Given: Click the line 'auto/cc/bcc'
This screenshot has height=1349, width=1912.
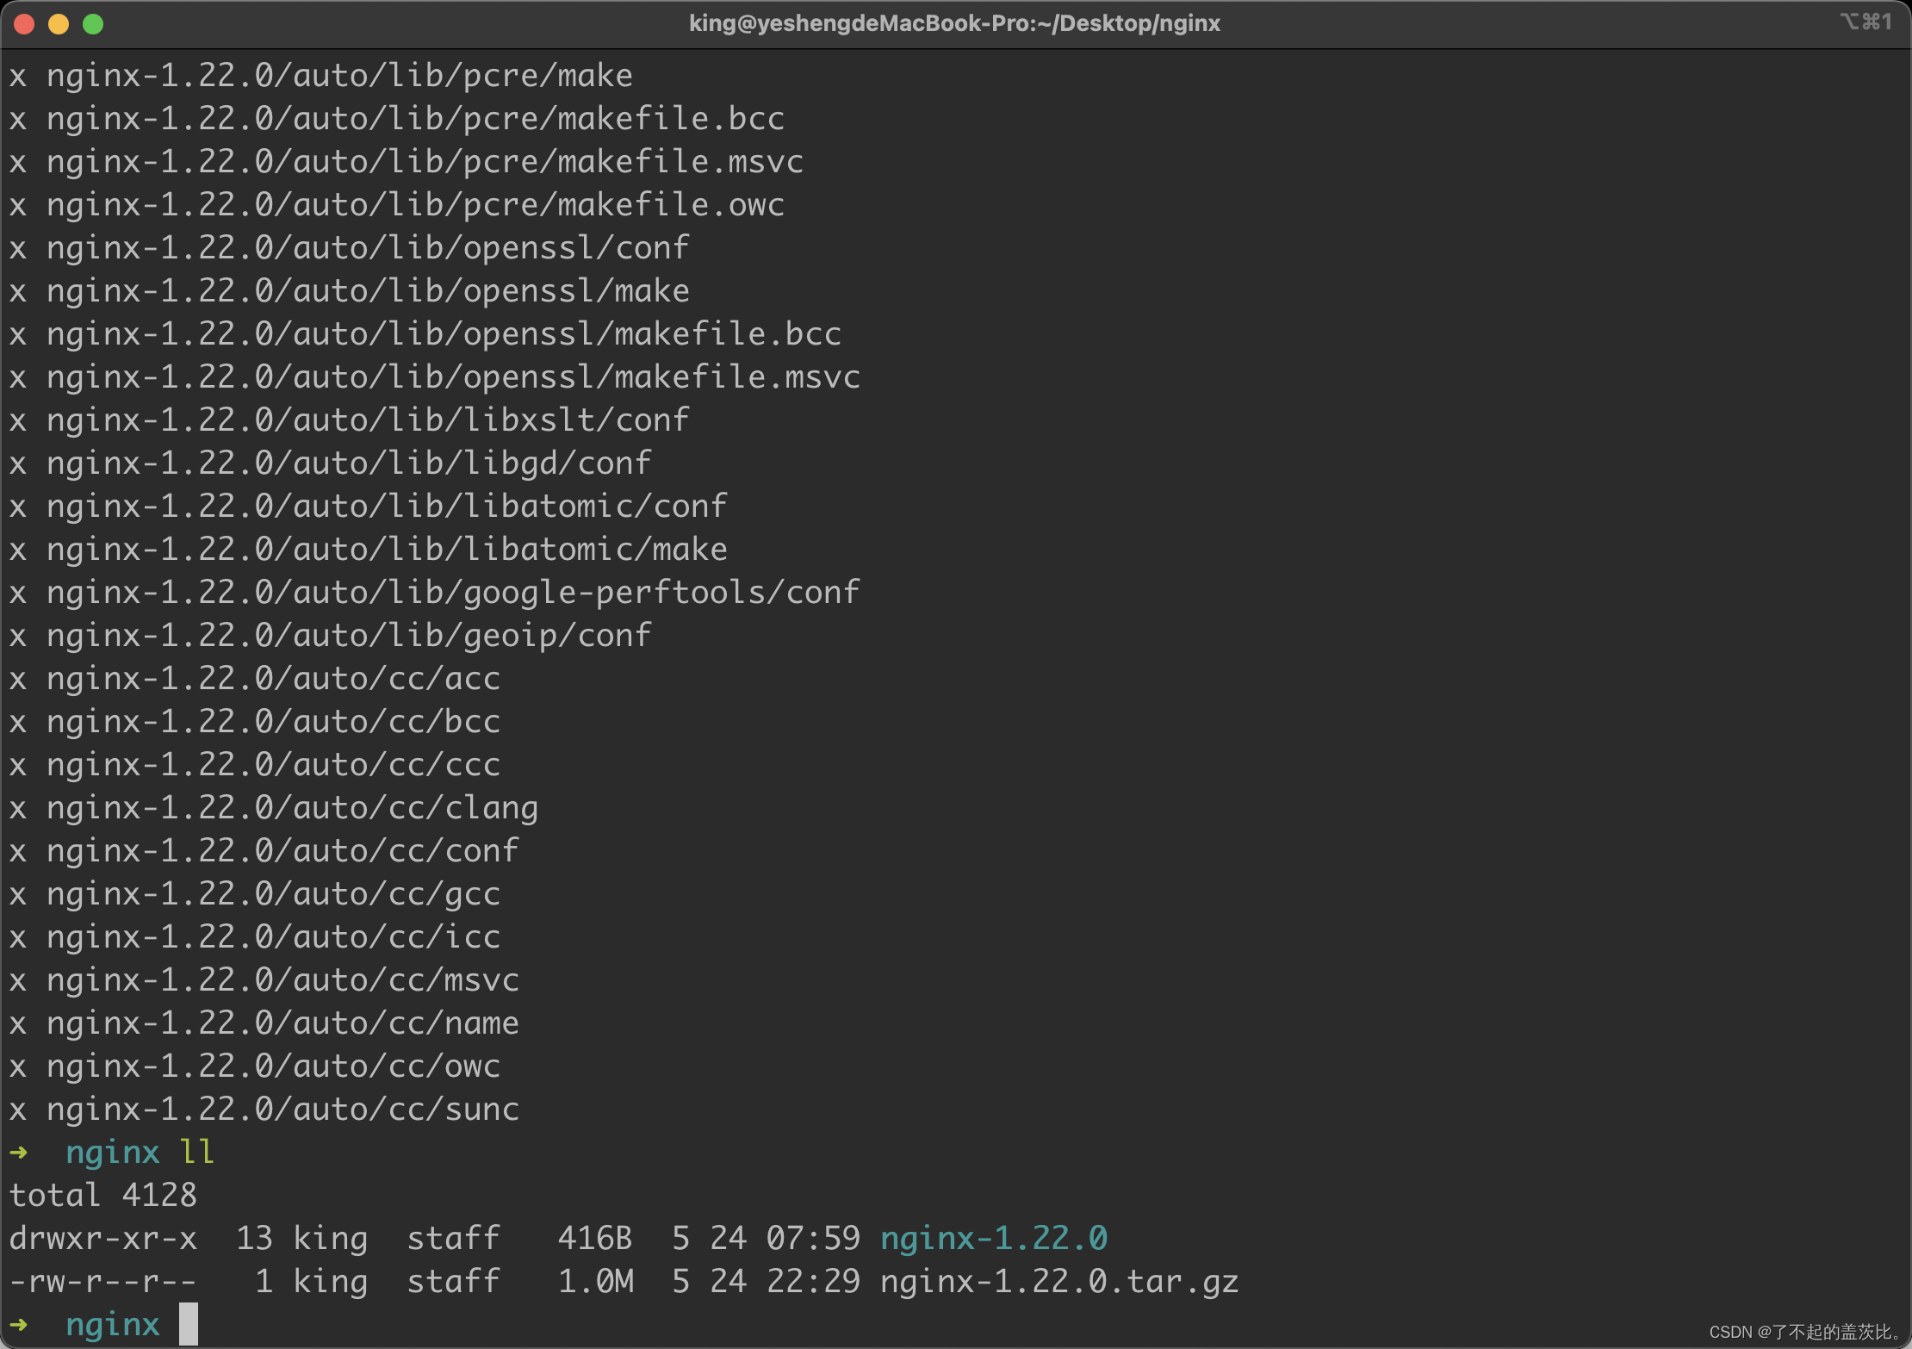Looking at the screenshot, I should click(x=255, y=722).
